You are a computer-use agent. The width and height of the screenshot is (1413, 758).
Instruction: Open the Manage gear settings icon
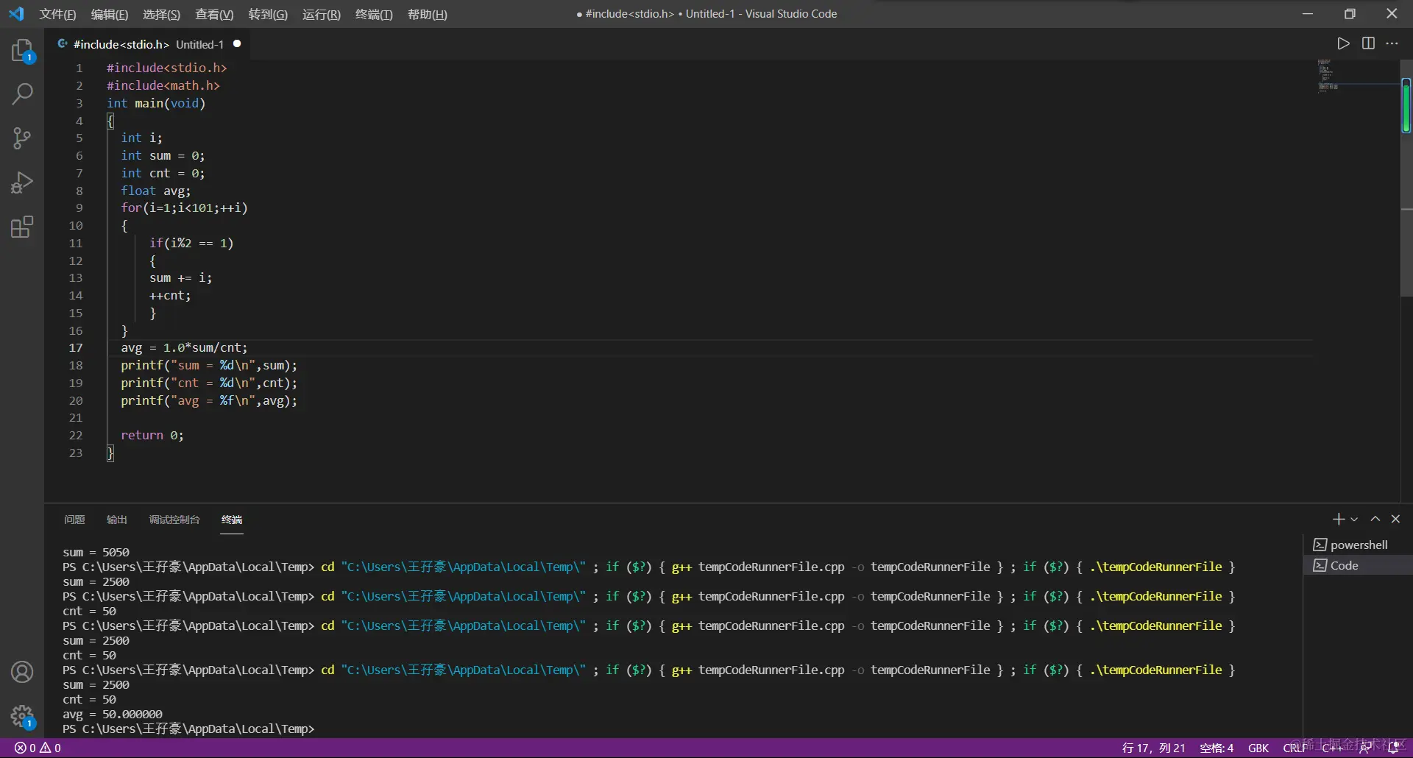click(x=22, y=715)
